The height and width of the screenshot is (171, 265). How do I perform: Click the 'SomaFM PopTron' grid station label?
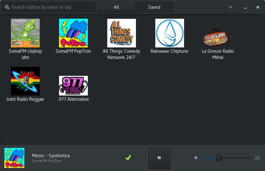coord(73,51)
